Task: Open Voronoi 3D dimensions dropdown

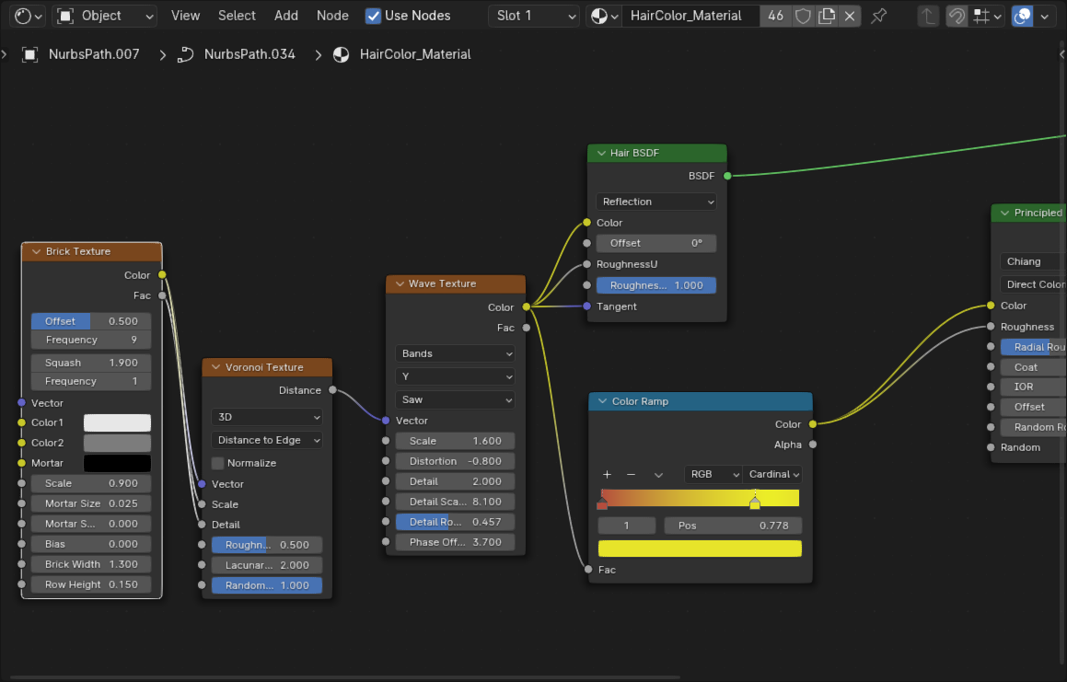Action: click(267, 417)
